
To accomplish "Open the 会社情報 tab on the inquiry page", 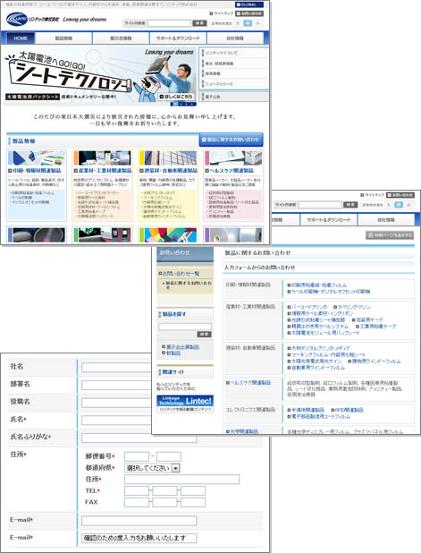I will [386, 220].
